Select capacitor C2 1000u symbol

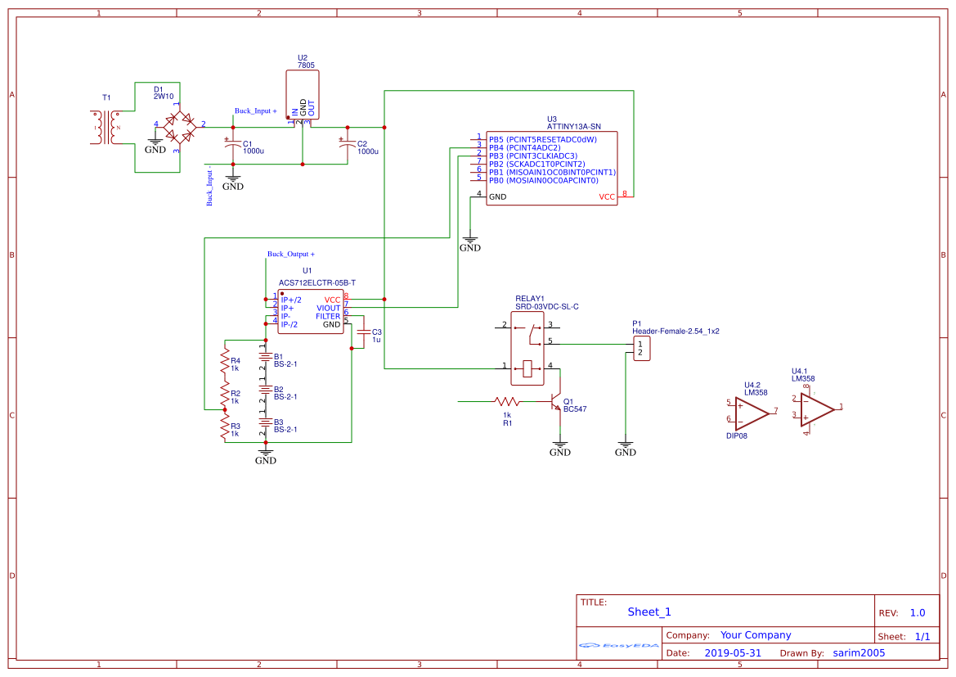348,145
